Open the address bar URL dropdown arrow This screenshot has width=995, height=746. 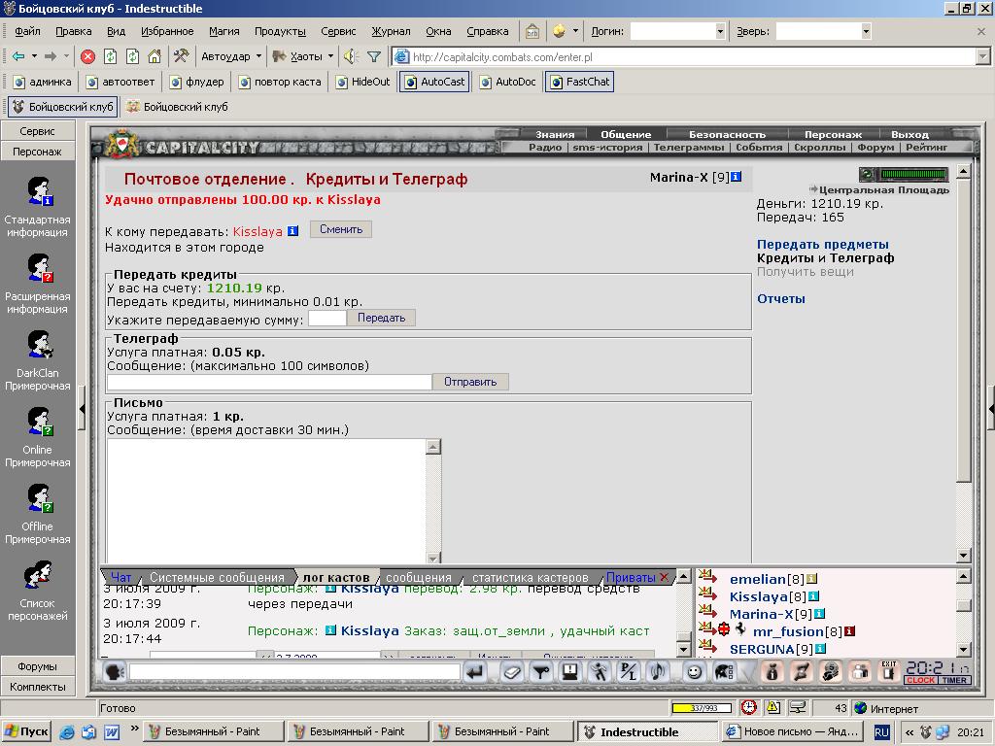(x=982, y=57)
